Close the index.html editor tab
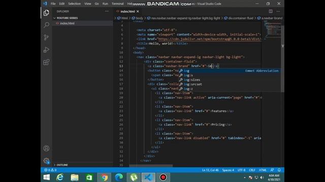The image size is (325, 182). click(138, 11)
